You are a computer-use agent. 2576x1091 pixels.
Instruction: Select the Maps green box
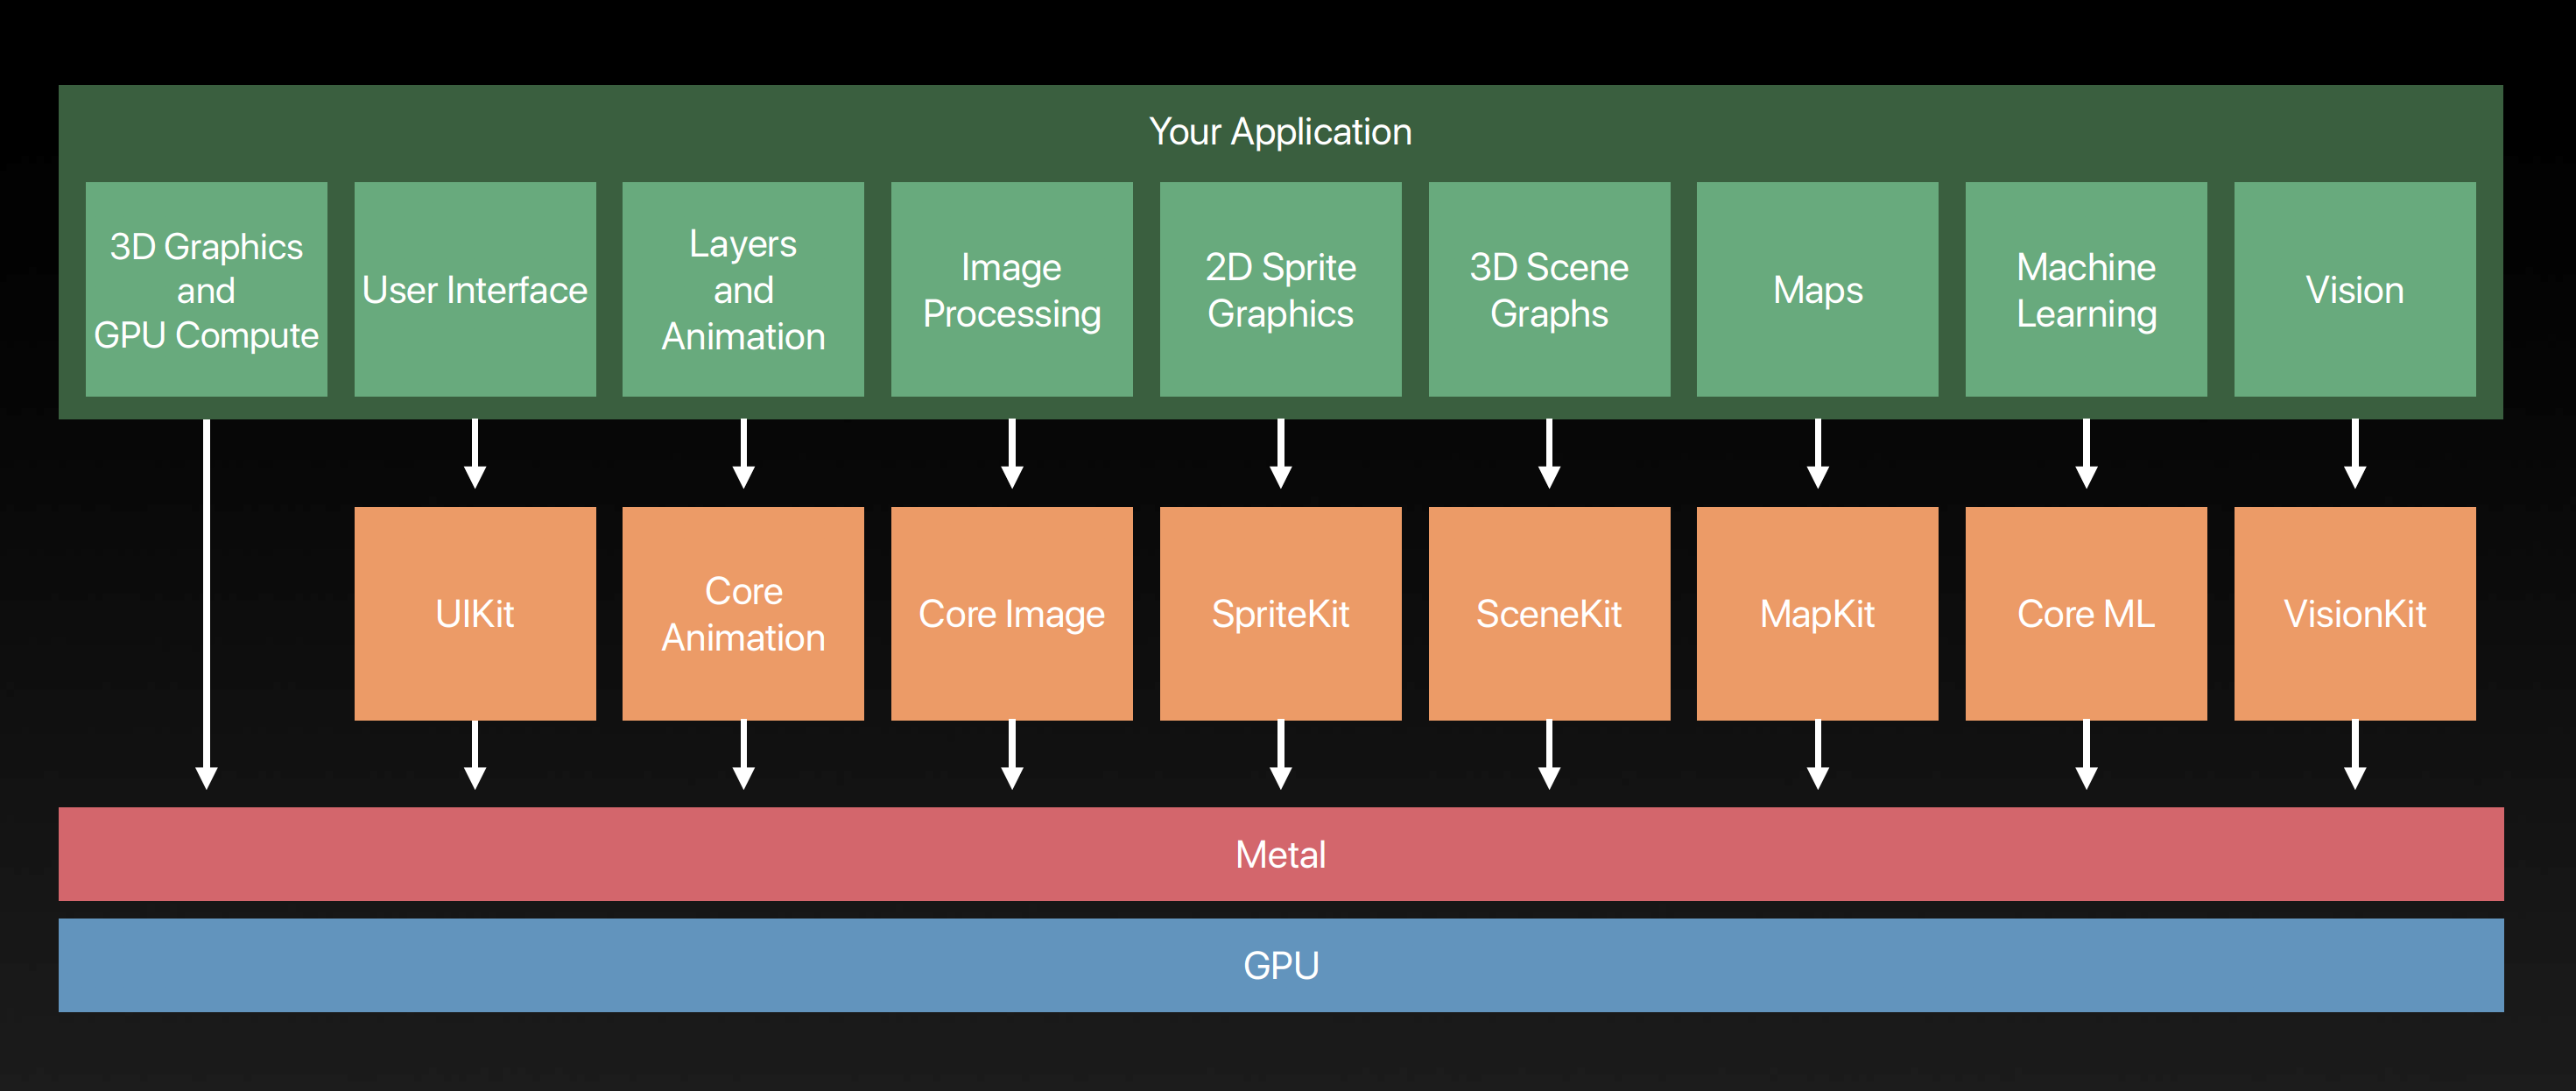(1817, 290)
